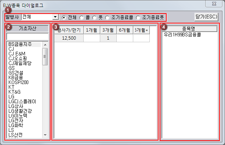The height and width of the screenshot is (145, 225).
Task: Click the 3개월 column header
Action: click(x=108, y=30)
